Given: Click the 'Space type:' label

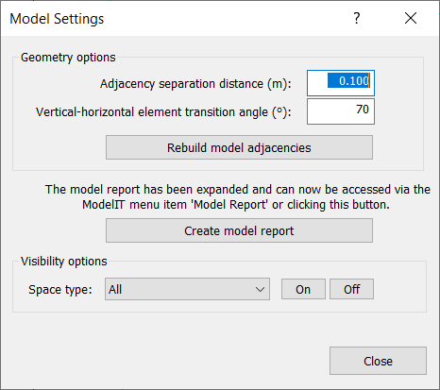Looking at the screenshot, I should (x=60, y=290).
